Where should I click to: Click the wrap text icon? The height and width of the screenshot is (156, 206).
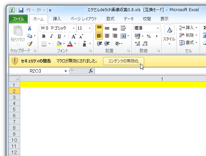[123, 28]
